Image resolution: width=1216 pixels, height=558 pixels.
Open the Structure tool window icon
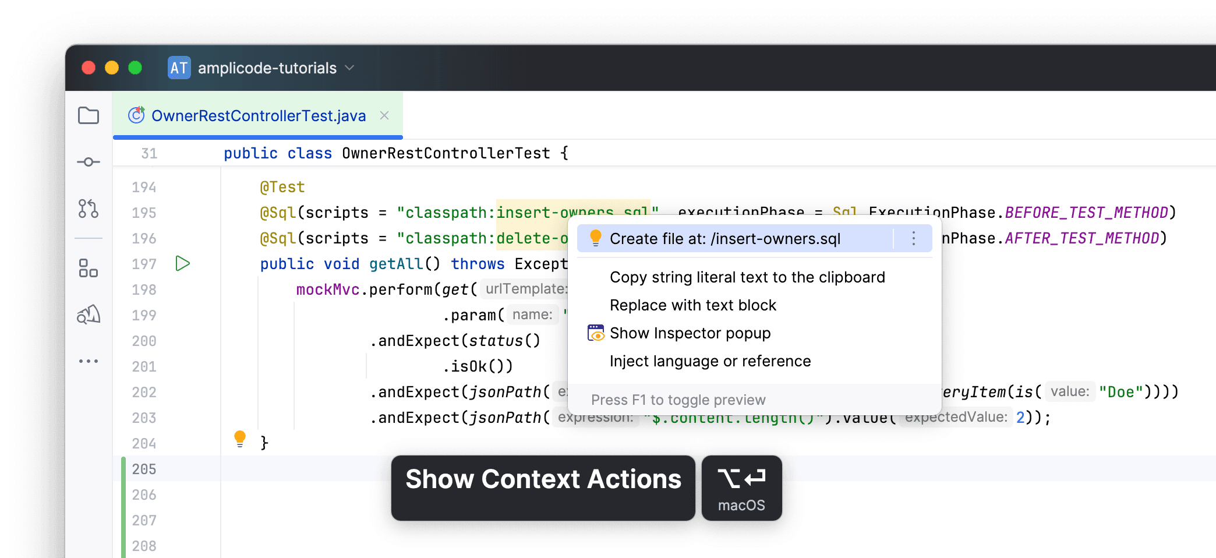[x=89, y=269]
